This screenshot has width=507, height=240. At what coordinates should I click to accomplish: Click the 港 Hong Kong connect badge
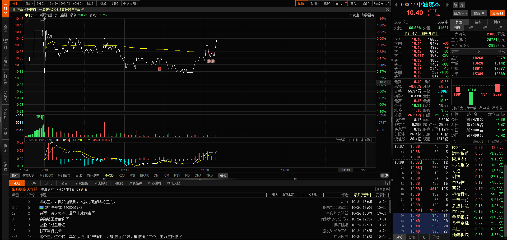[x=462, y=5]
